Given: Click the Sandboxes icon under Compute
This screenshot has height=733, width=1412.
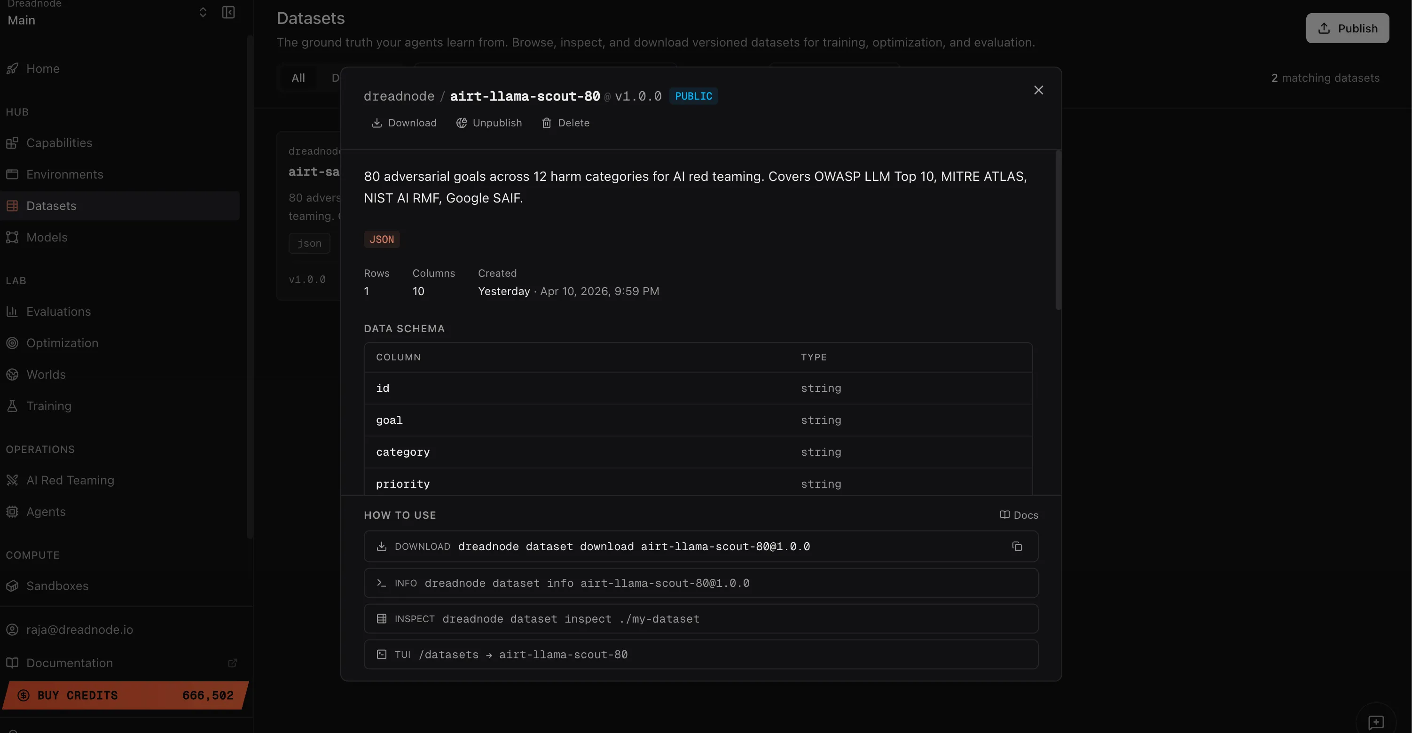Looking at the screenshot, I should (x=12, y=585).
